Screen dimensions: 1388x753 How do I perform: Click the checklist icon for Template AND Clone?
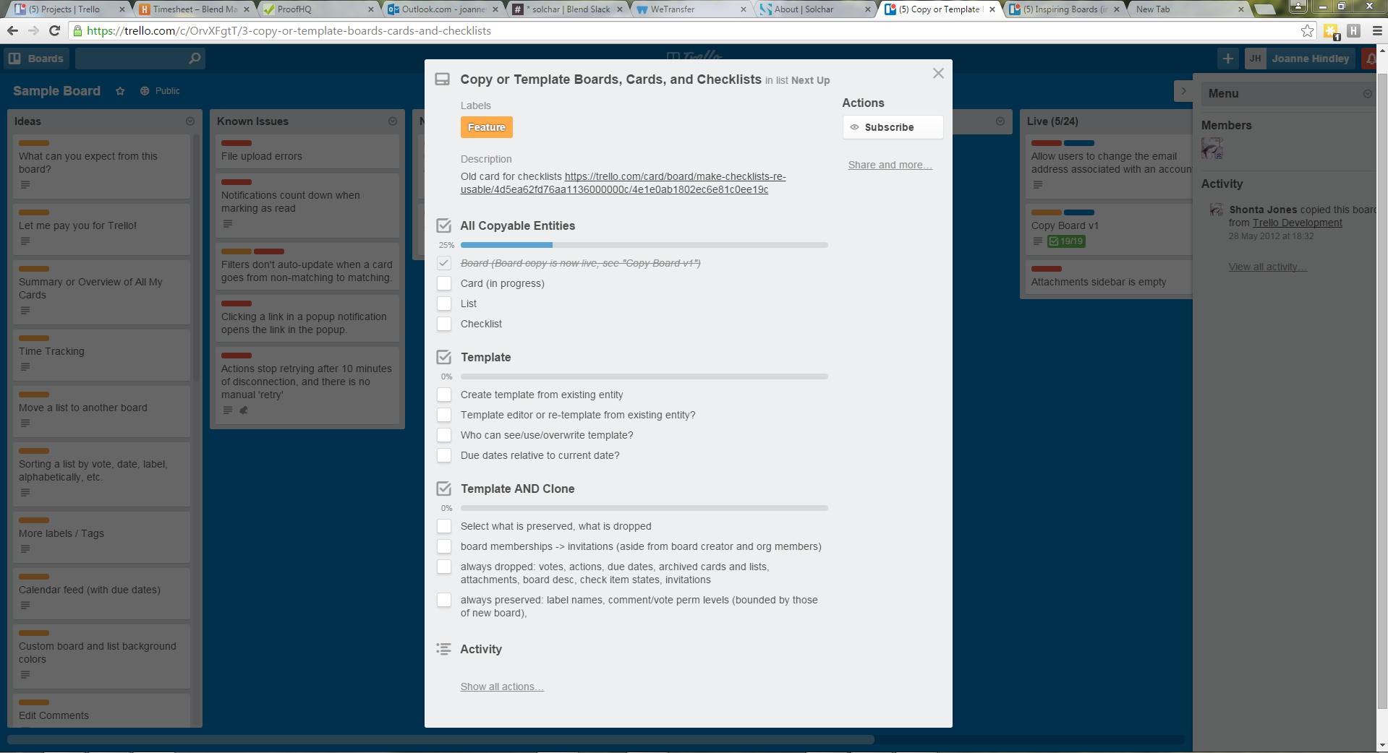tap(444, 489)
